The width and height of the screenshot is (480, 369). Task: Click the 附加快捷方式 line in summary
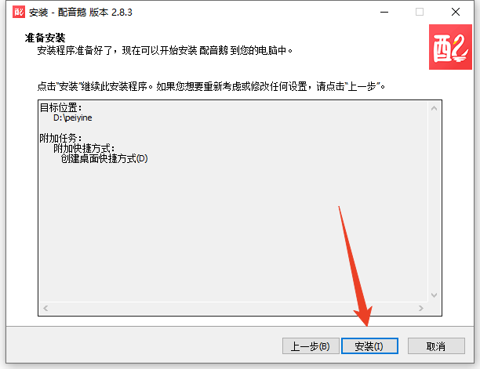(x=84, y=149)
